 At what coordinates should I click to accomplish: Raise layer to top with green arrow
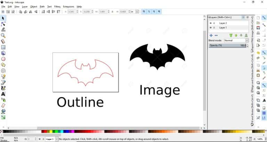tap(231, 35)
